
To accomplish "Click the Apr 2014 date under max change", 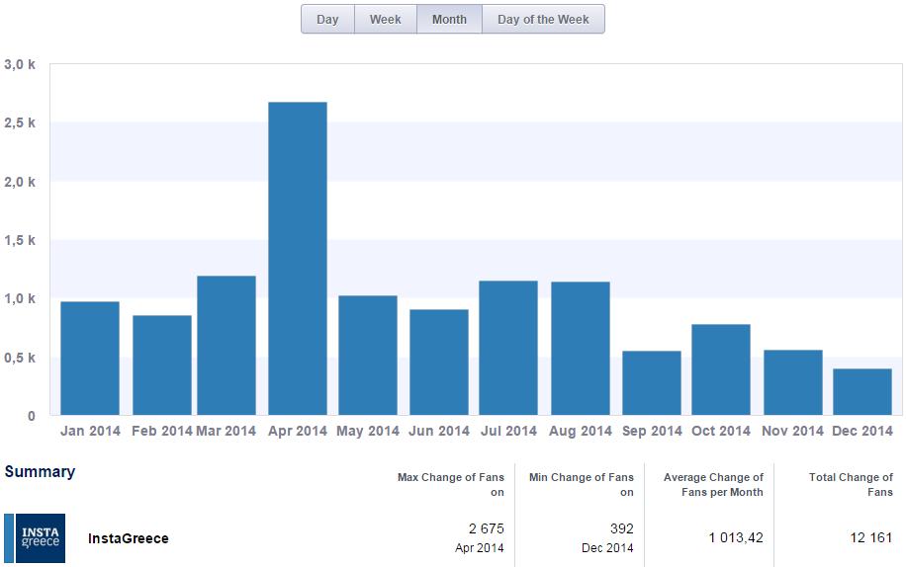I will 480,548.
